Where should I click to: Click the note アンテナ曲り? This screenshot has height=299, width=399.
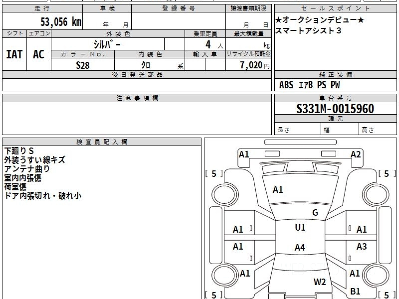pos(27,169)
